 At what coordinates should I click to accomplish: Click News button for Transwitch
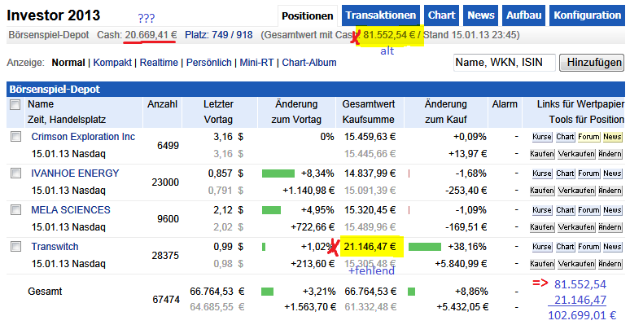[612, 247]
